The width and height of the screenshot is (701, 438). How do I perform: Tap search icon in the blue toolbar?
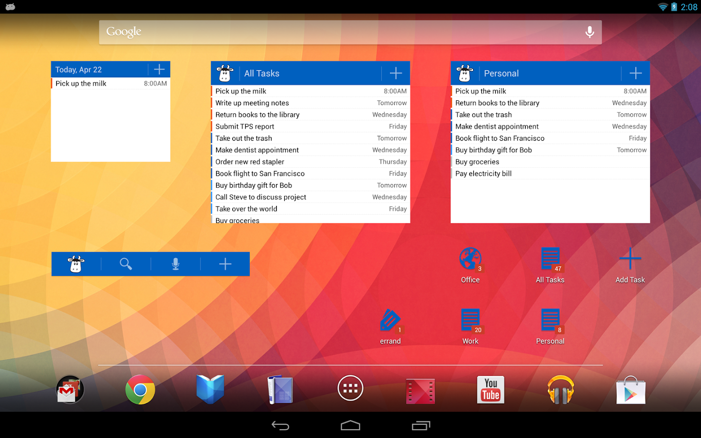(126, 264)
